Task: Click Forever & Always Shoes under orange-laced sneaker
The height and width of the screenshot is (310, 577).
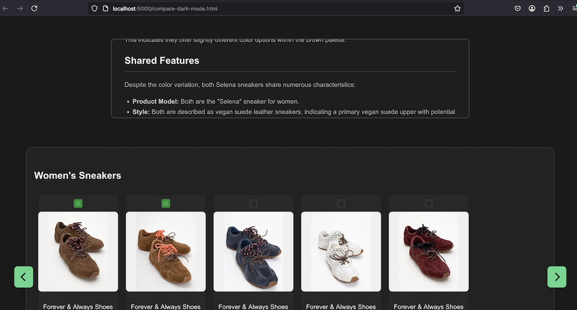Action: coord(166,307)
